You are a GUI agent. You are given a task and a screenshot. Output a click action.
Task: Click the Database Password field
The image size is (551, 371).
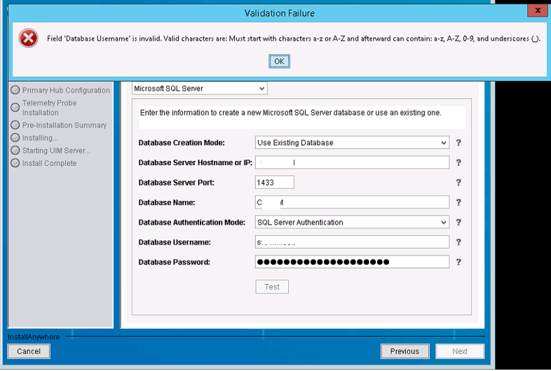[352, 262]
